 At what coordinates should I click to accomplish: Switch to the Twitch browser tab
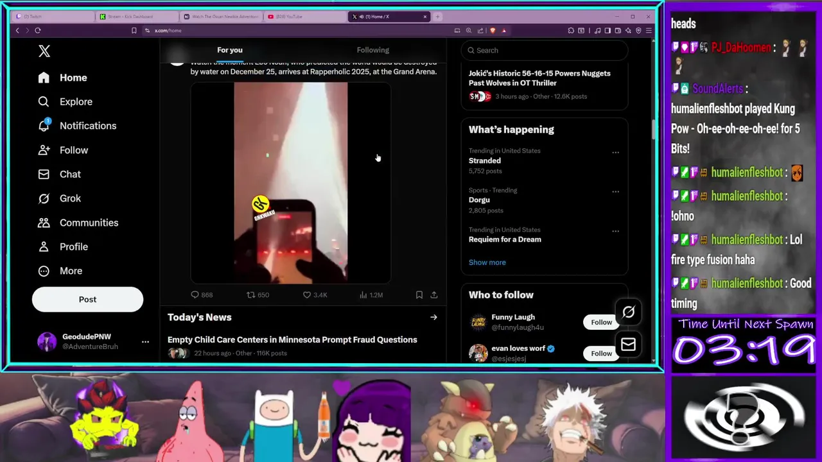[x=51, y=17]
